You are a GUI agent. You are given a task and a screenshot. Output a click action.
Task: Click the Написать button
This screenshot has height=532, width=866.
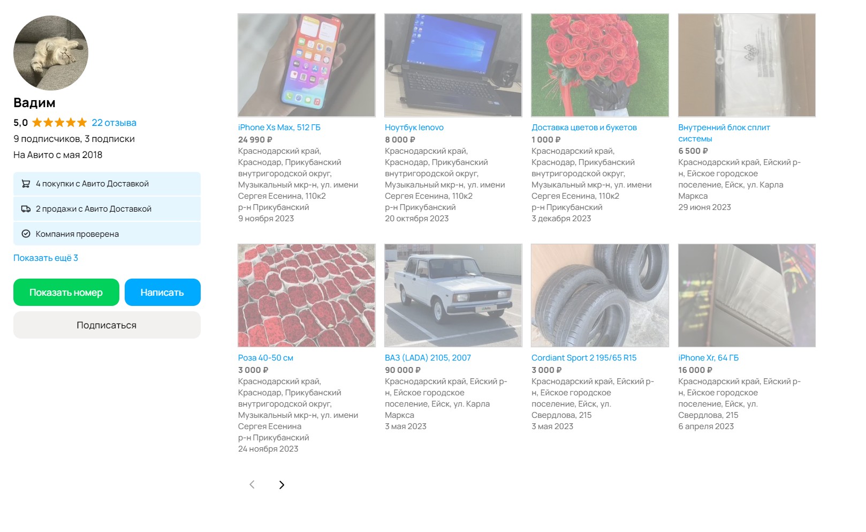point(163,293)
